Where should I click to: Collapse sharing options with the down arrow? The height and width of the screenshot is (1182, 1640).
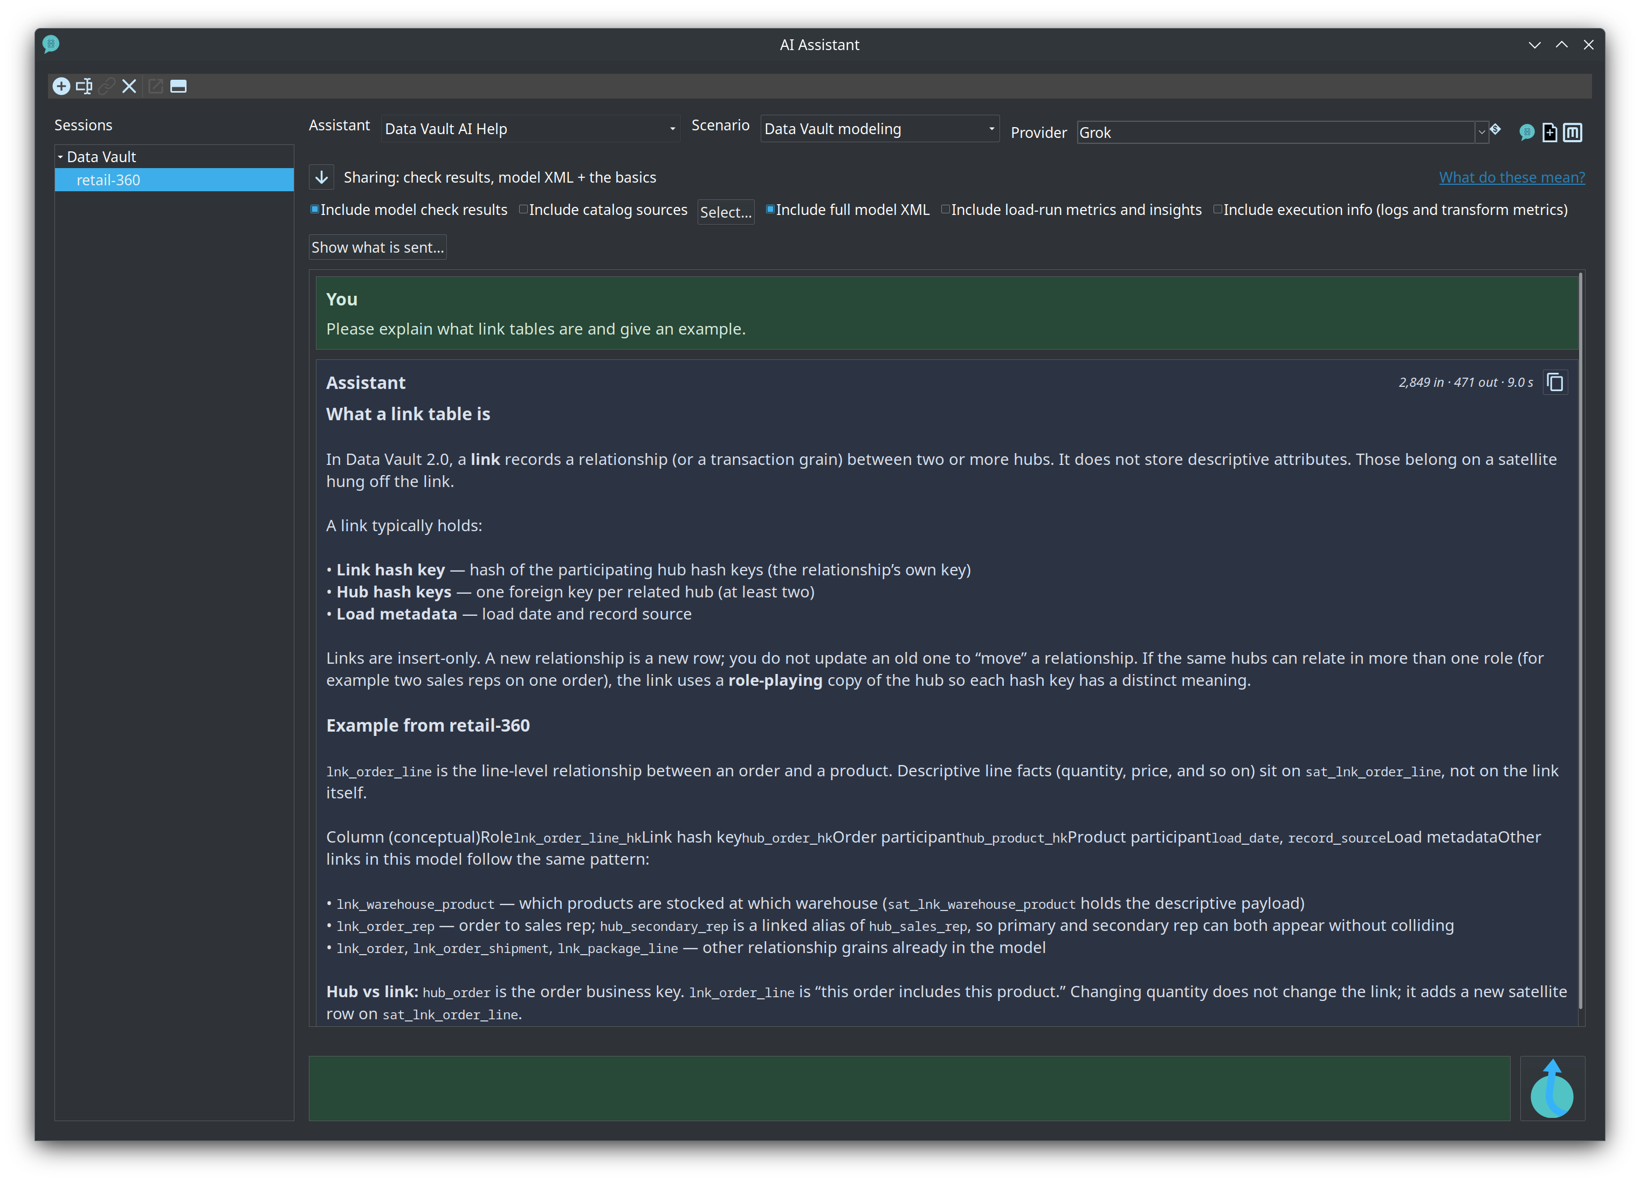322,177
